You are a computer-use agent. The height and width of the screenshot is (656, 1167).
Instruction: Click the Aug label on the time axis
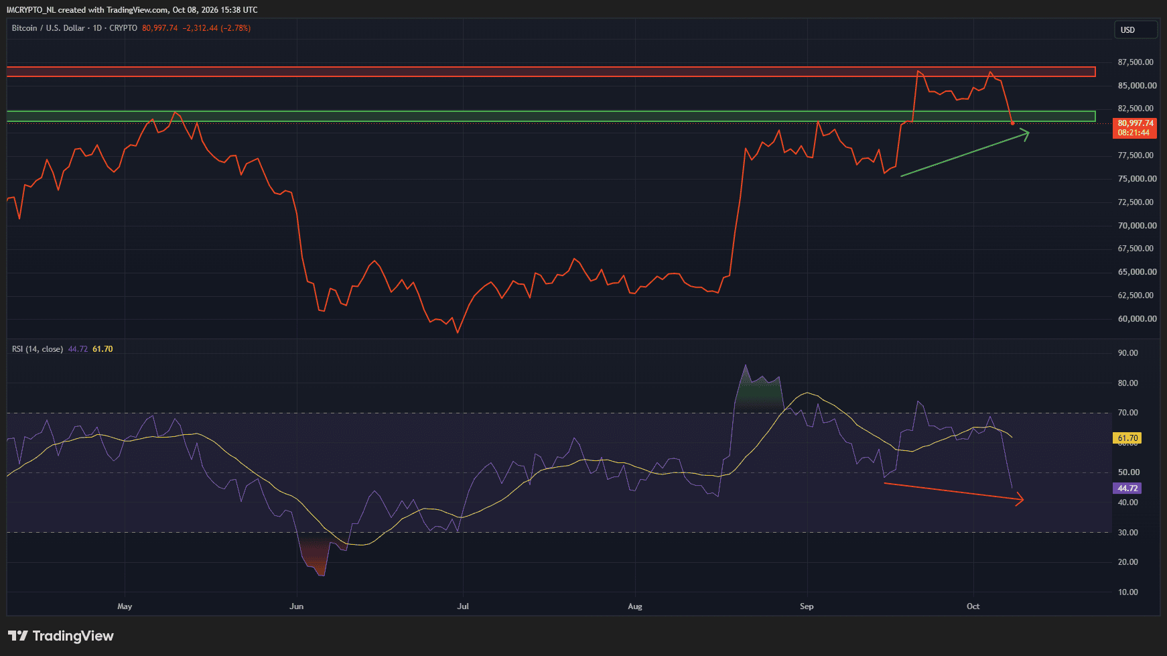(x=635, y=606)
